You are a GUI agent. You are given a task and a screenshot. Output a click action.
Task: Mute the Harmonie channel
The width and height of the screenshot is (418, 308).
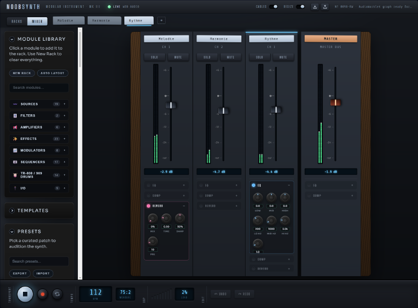[230, 57]
